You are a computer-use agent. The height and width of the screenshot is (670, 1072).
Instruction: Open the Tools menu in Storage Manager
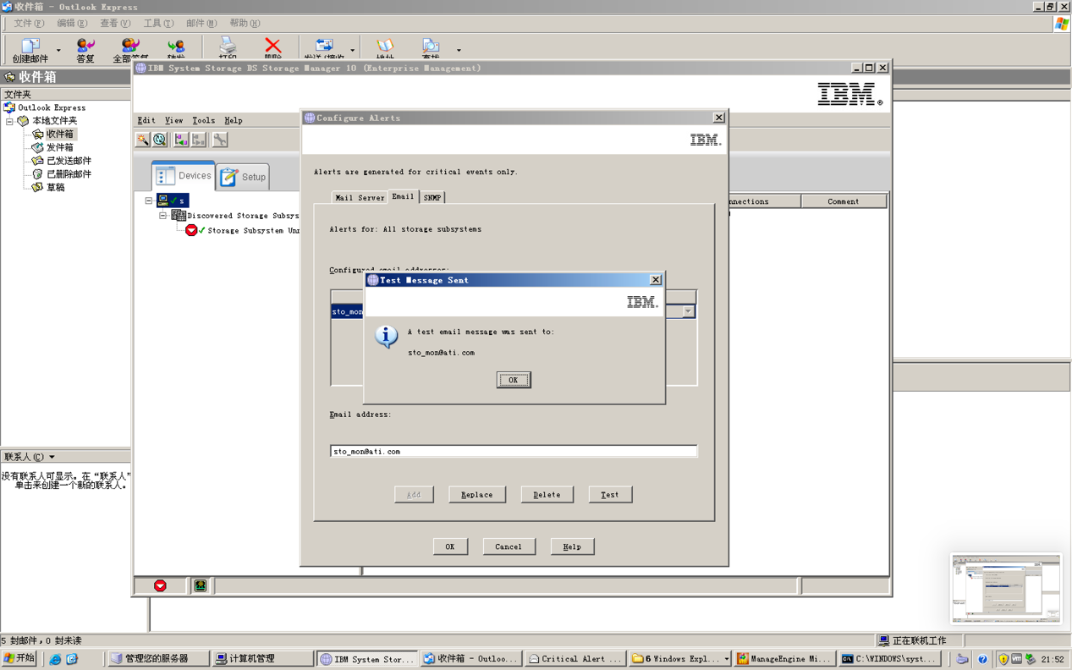pos(203,120)
